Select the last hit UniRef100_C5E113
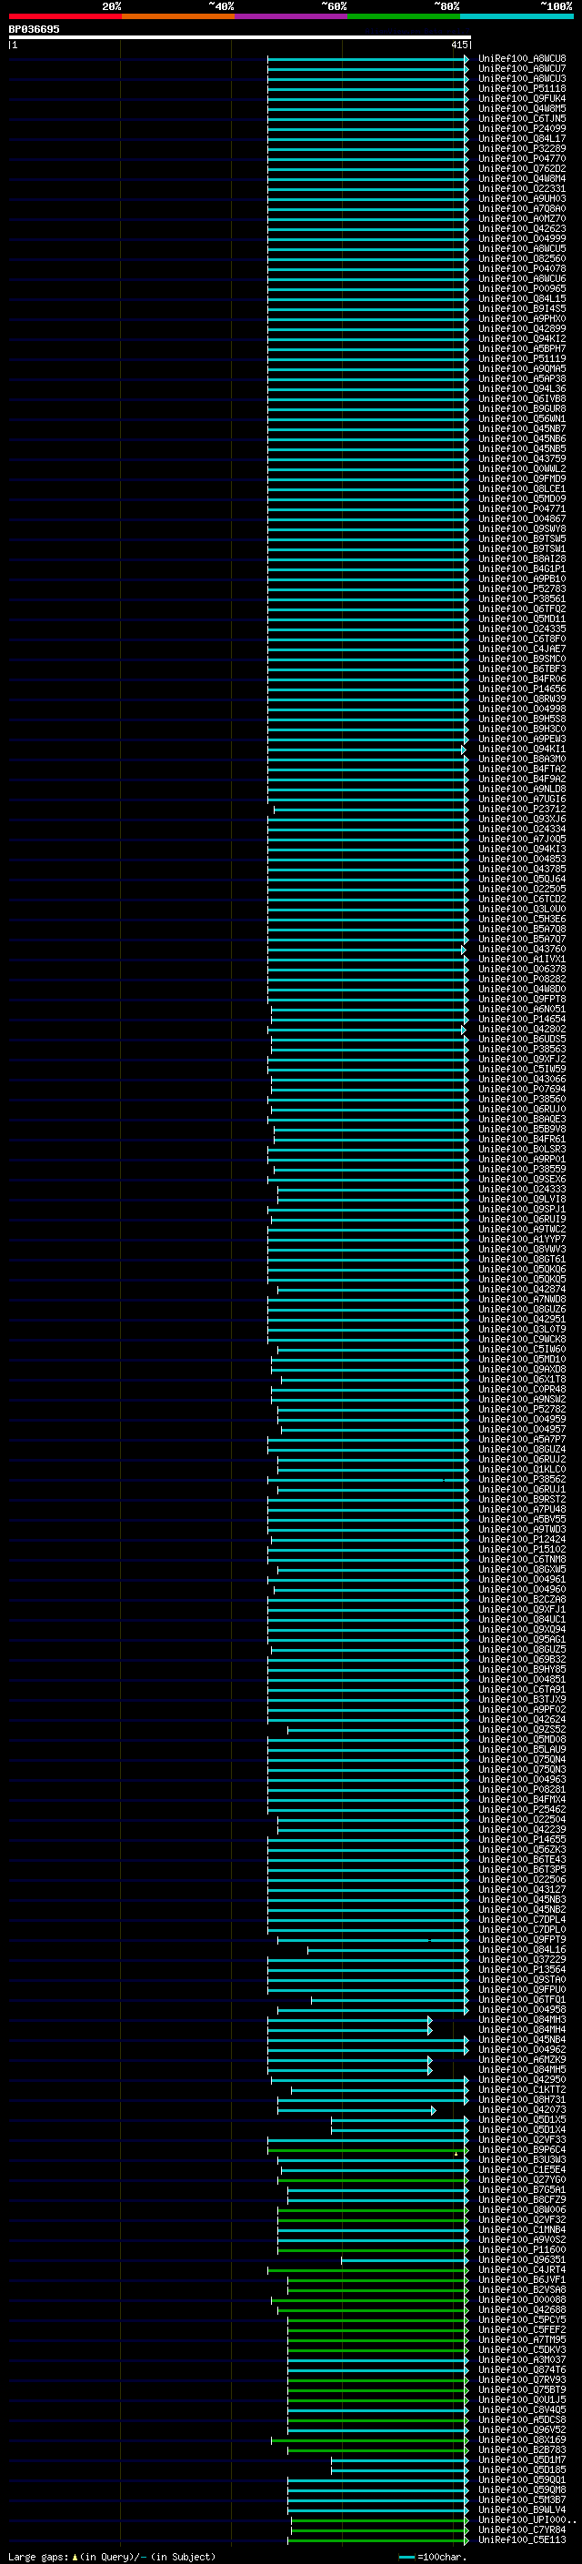 coord(522,2540)
